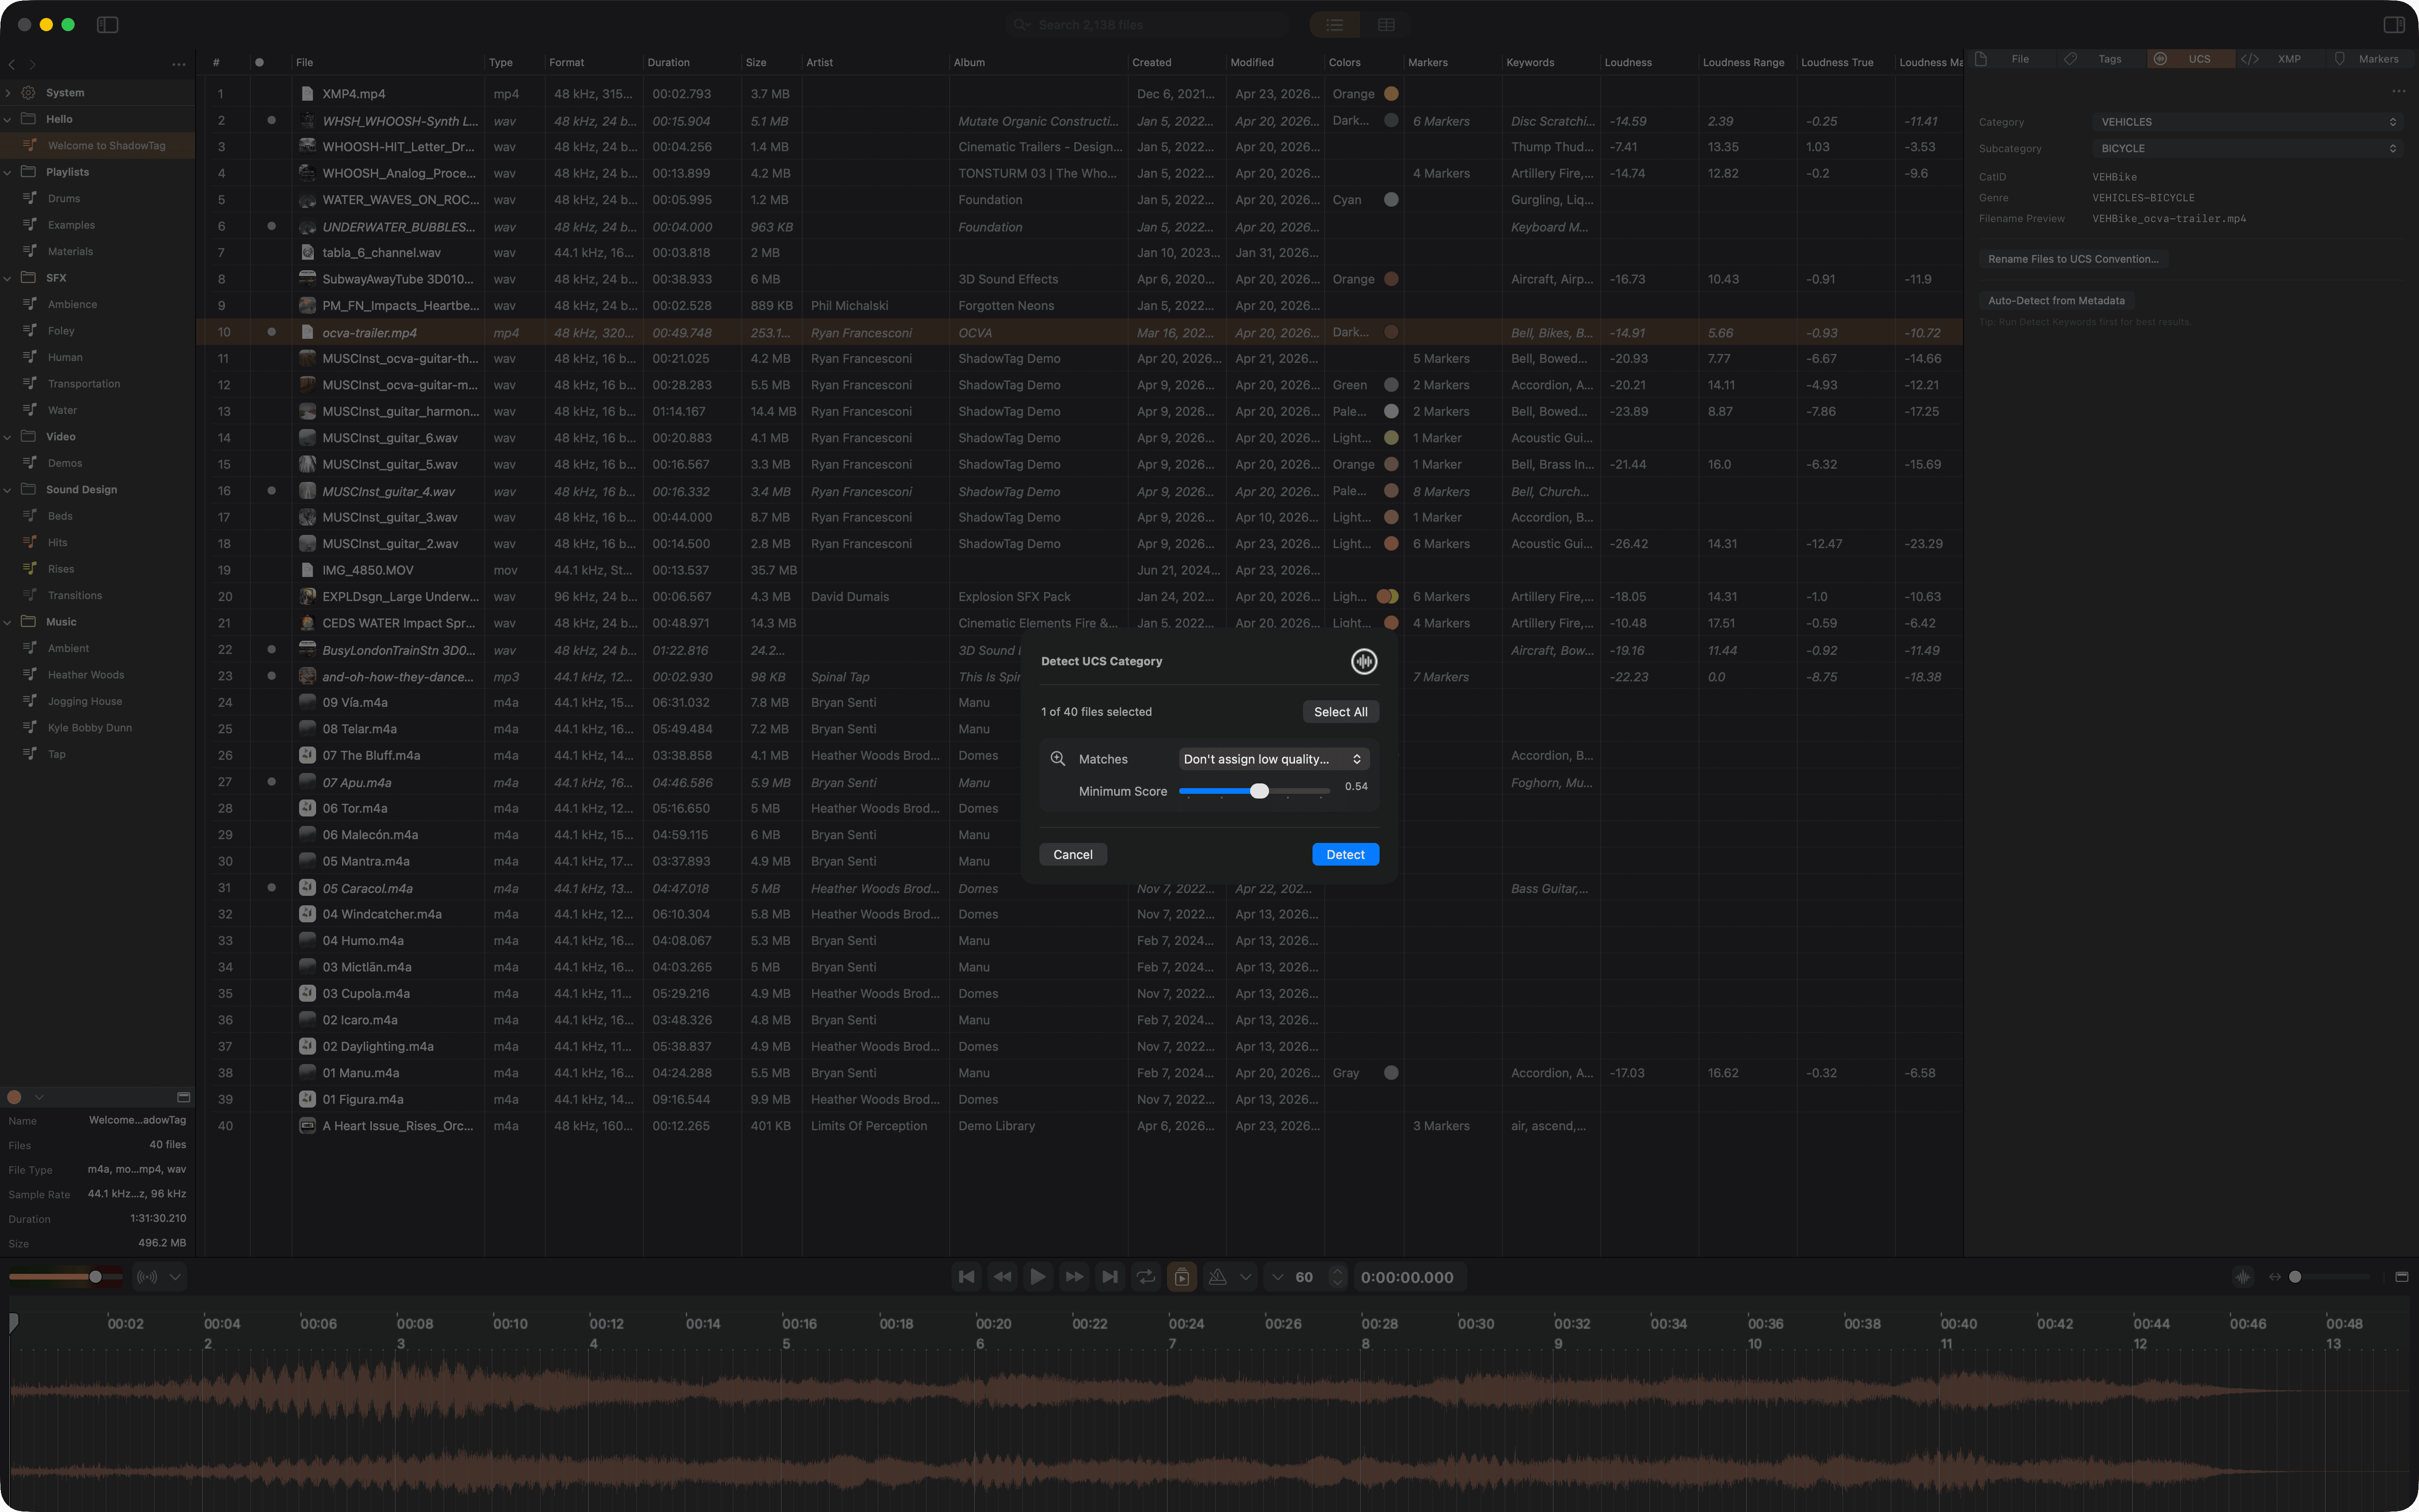
Task: Toggle the right inspector panel icon
Action: coord(2393,25)
